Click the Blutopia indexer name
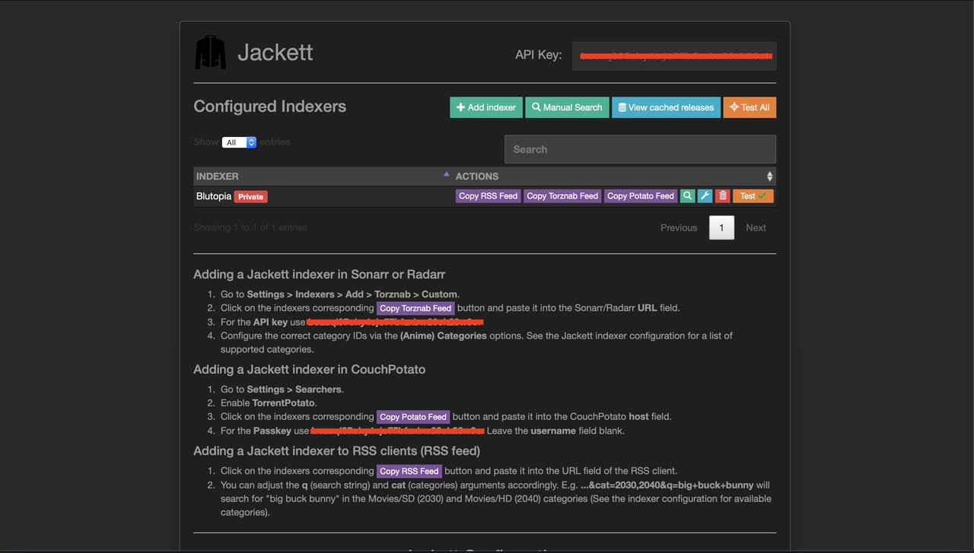Screen dimensions: 974x553 [x=214, y=196]
